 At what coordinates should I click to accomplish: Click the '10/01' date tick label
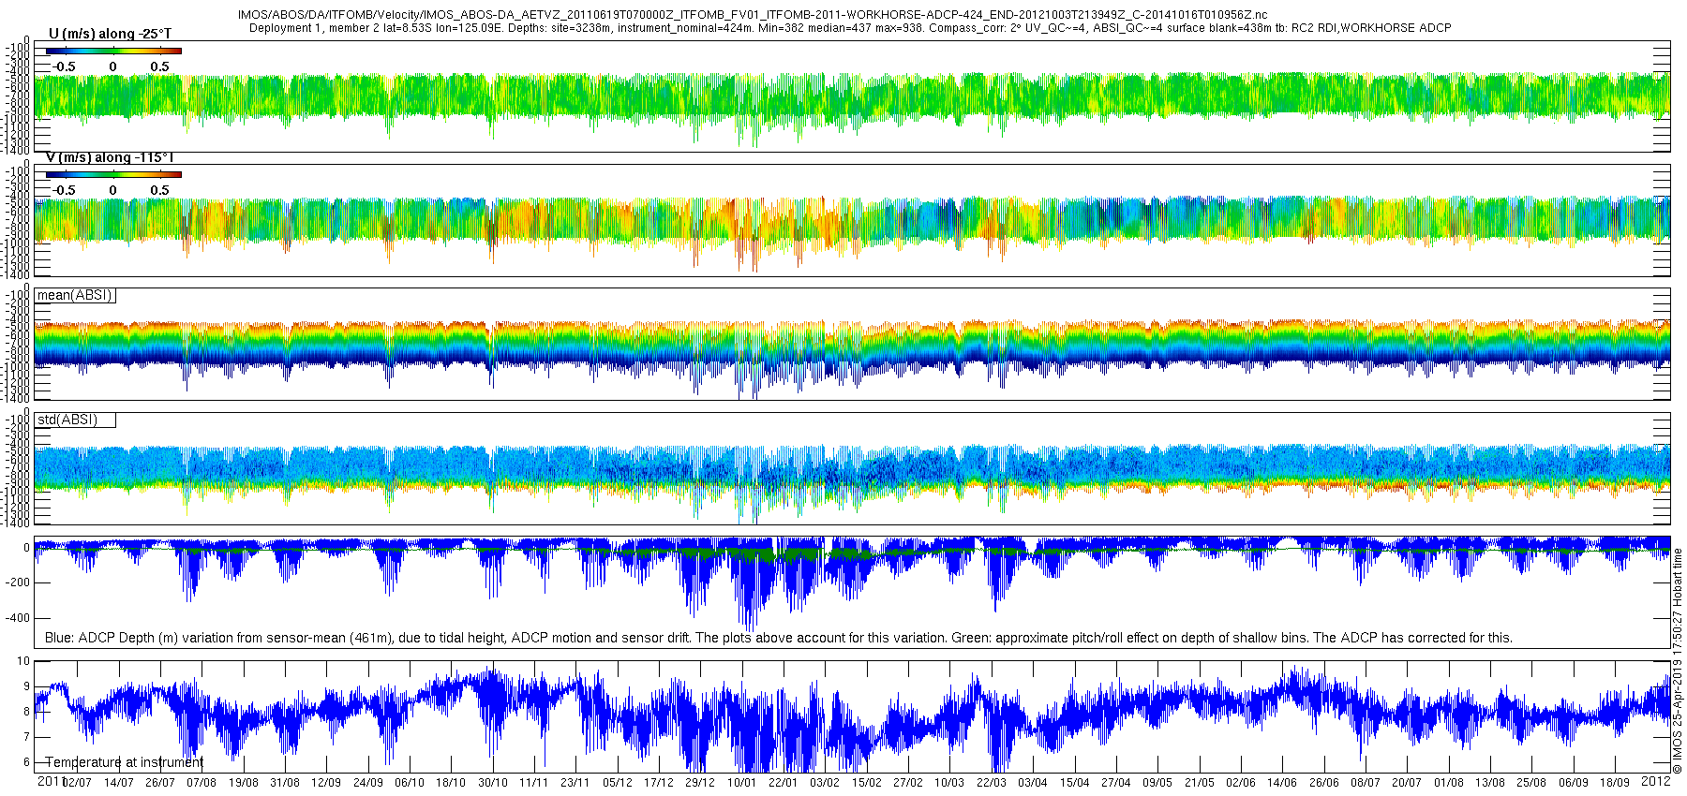741,783
